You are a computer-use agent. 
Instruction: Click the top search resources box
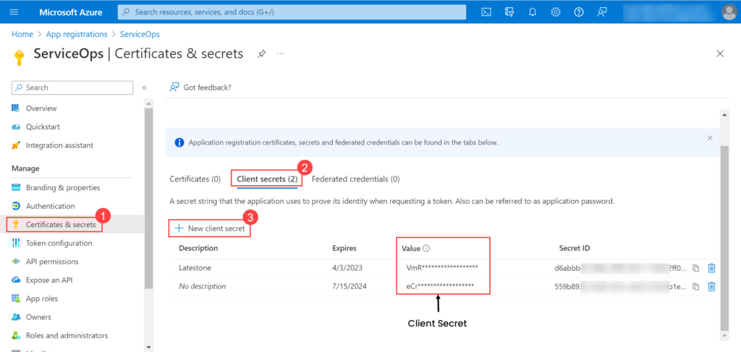[293, 12]
